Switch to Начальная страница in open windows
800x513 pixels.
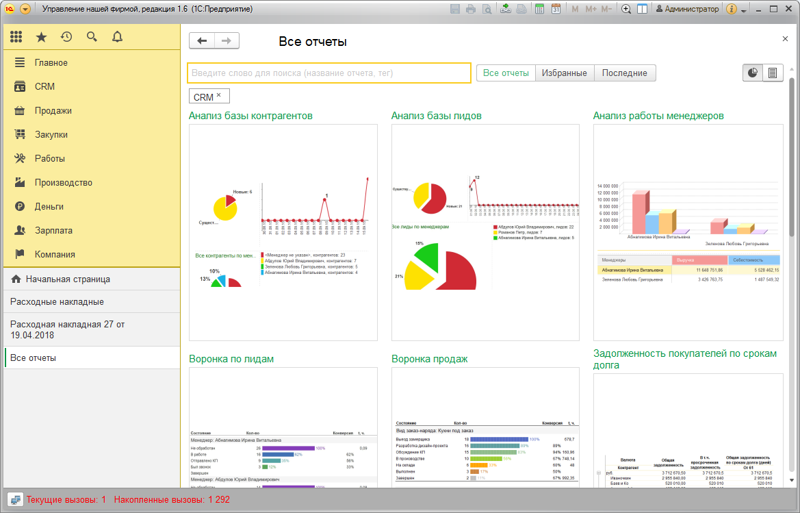[x=92, y=279]
